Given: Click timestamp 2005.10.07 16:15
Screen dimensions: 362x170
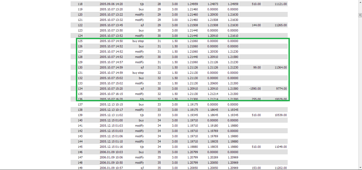Looking at the screenshot, I should [111, 94].
